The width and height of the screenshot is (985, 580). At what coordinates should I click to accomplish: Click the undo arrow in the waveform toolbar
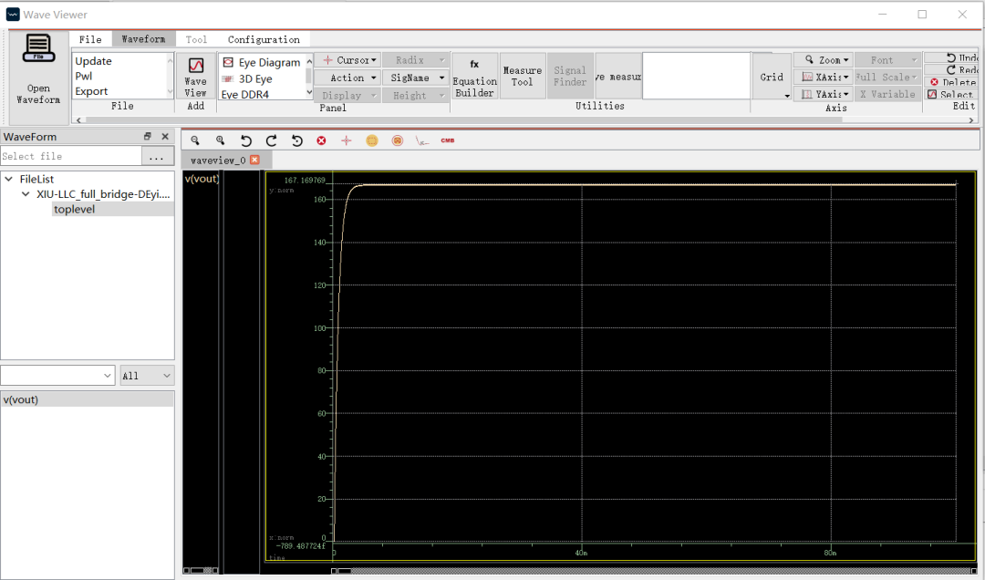click(244, 140)
